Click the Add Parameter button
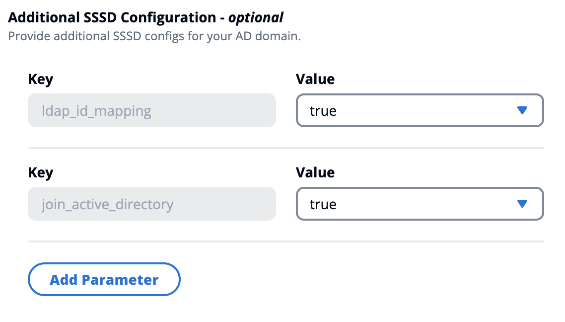This screenshot has width=565, height=322. tap(104, 279)
